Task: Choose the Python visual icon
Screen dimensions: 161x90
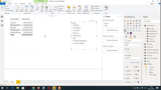Action: pyautogui.click(x=137, y=30)
